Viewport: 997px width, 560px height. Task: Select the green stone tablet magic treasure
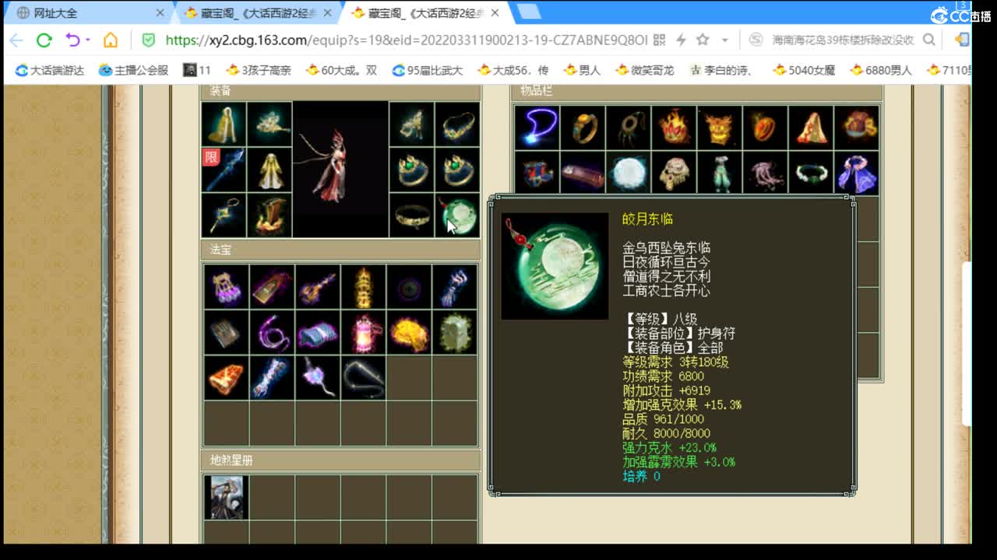click(x=455, y=332)
